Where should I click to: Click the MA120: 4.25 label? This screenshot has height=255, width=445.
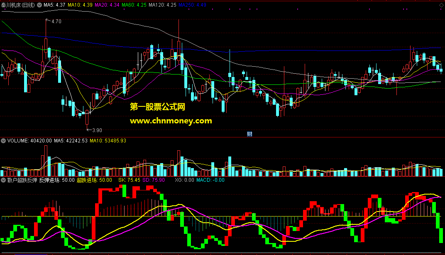(x=163, y=5)
